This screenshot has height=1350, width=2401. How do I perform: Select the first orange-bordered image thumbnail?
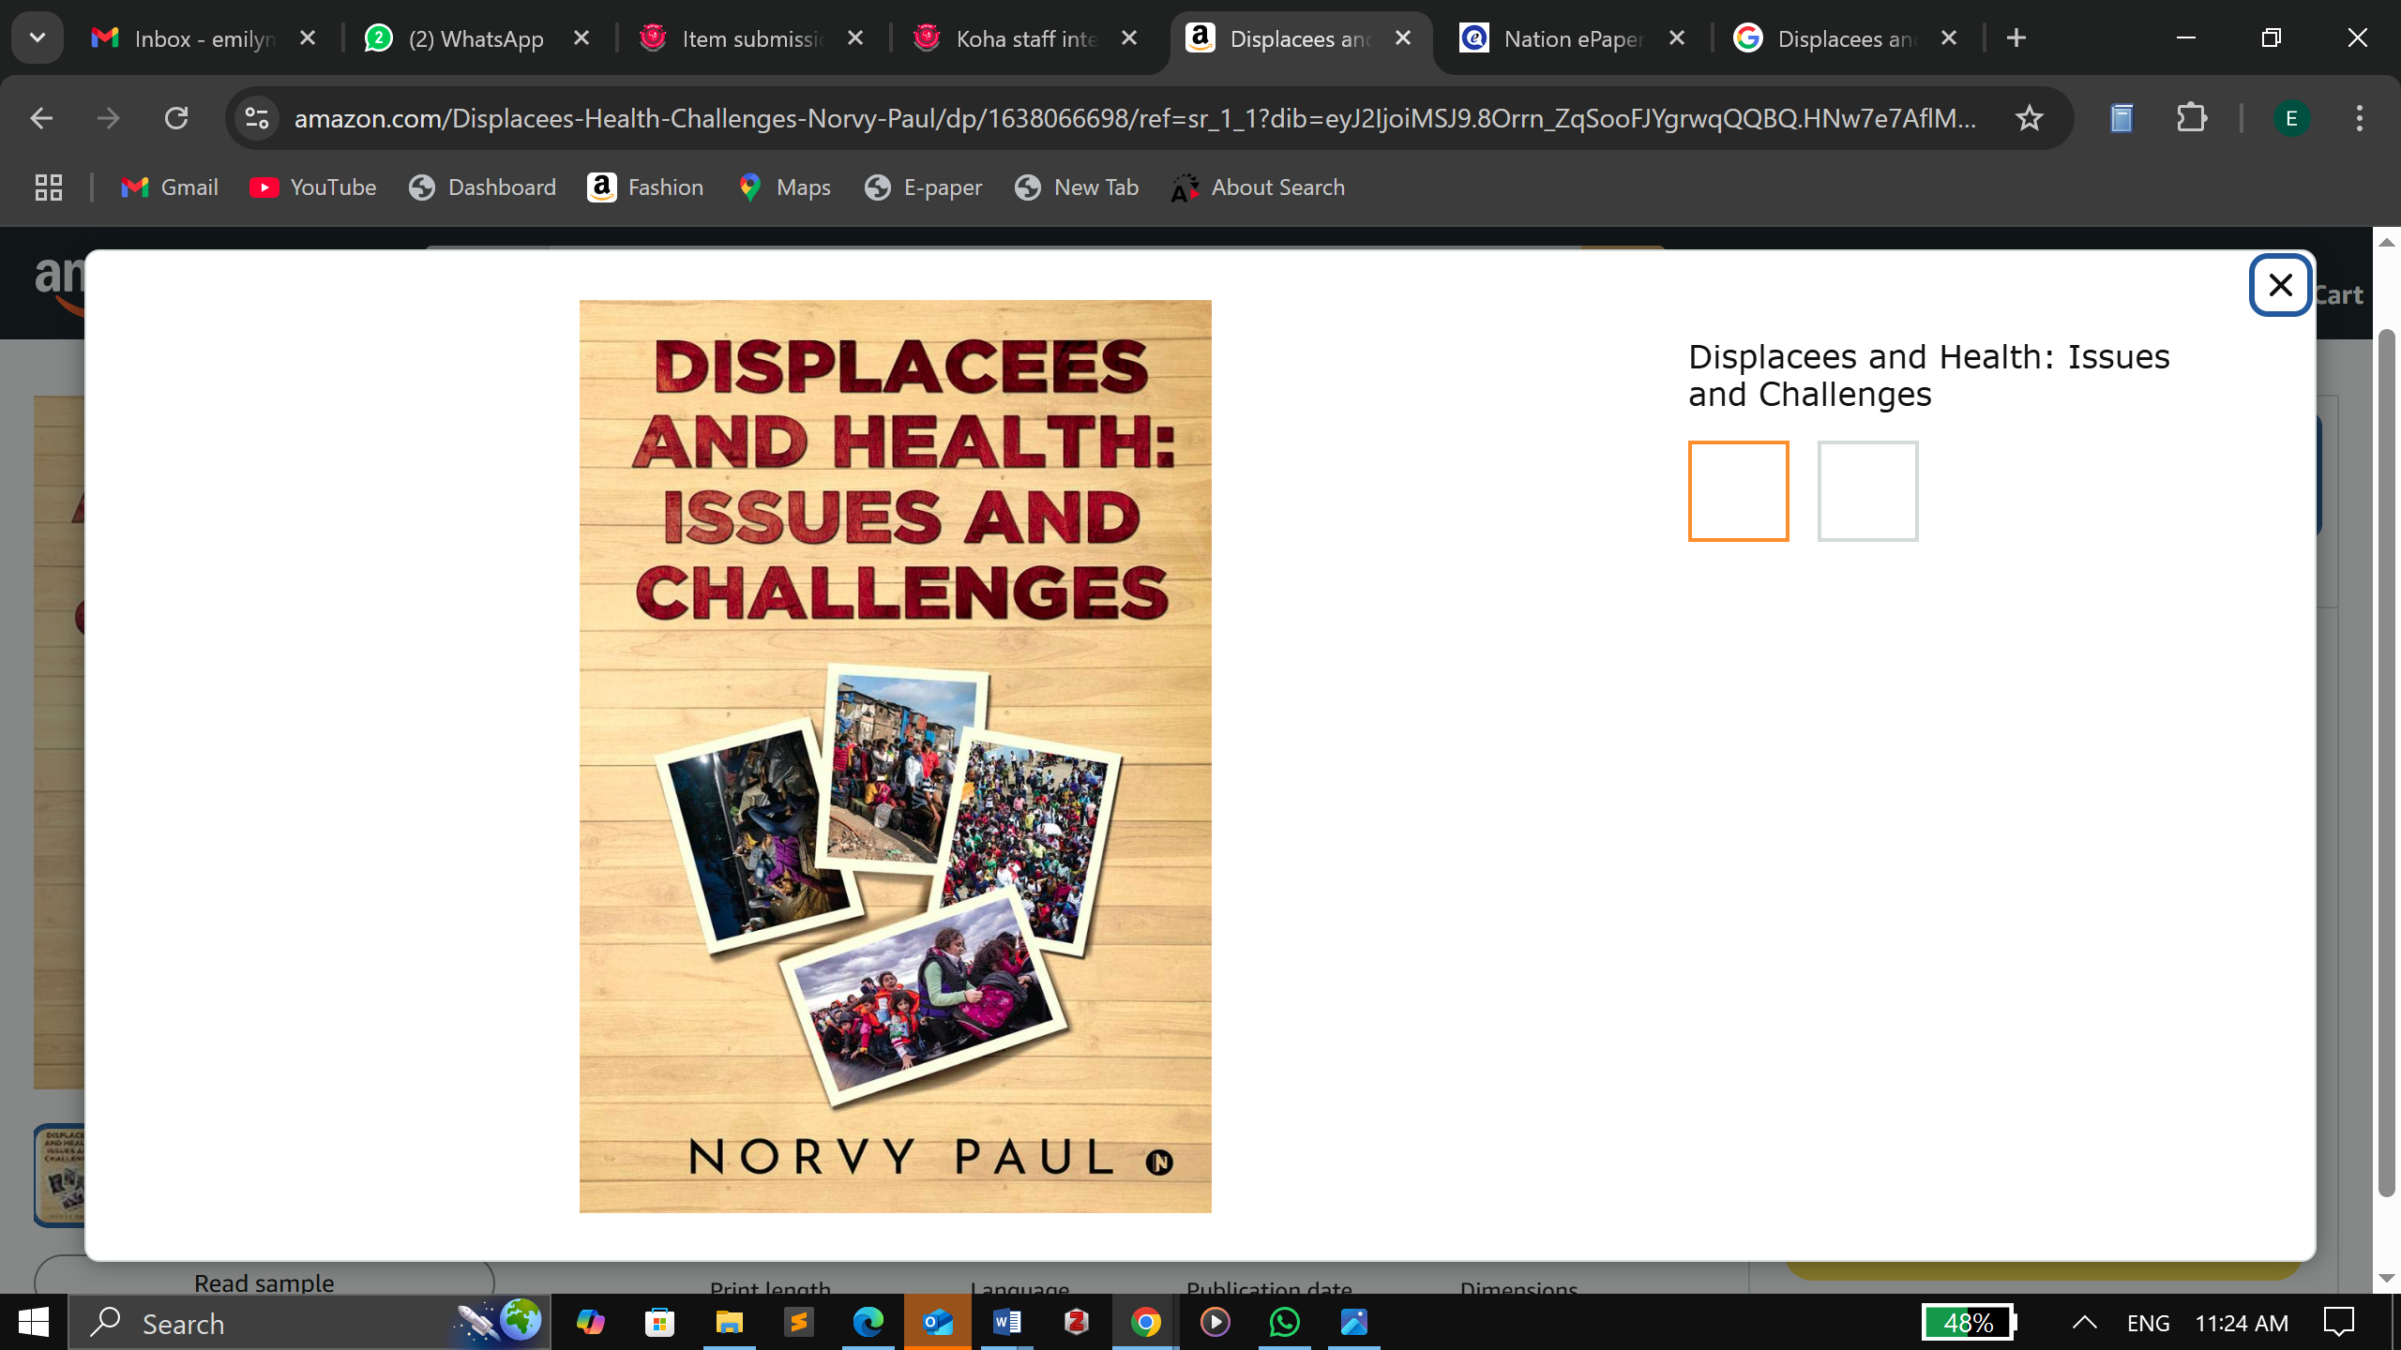click(1738, 491)
